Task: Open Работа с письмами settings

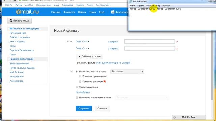Action: click(20, 37)
